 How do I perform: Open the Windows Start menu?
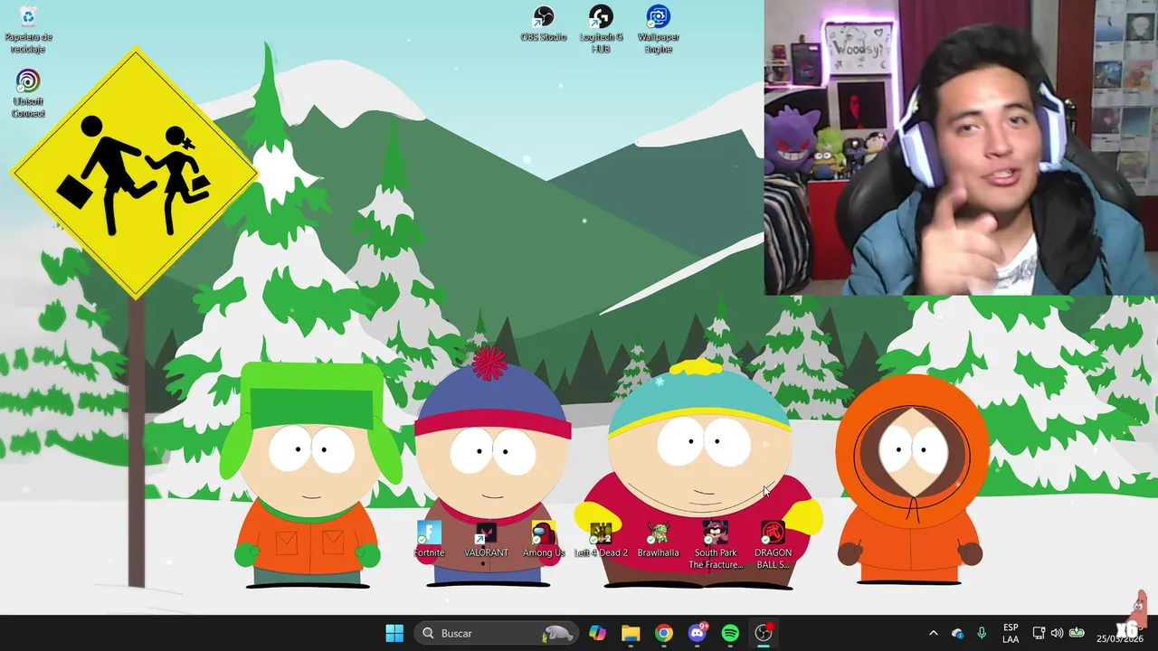(x=394, y=633)
